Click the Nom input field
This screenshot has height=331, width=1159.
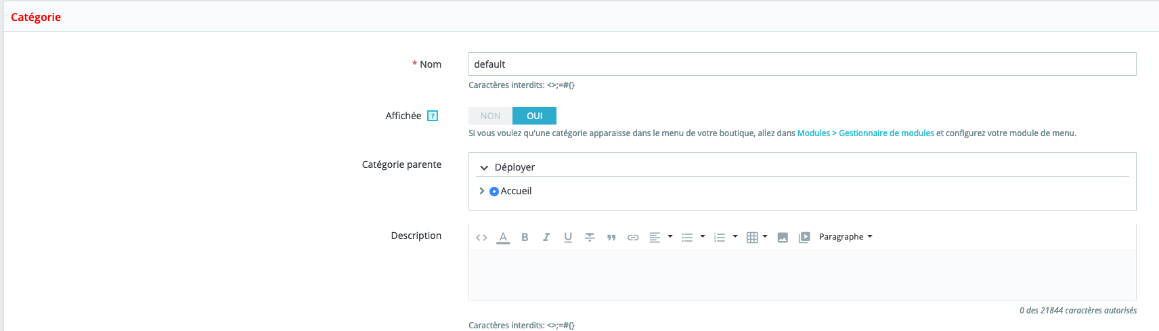tap(802, 64)
